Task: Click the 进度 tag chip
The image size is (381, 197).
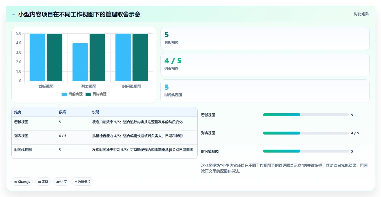Action: coord(61,182)
